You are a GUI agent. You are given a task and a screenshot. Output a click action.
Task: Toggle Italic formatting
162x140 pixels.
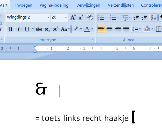(18, 29)
